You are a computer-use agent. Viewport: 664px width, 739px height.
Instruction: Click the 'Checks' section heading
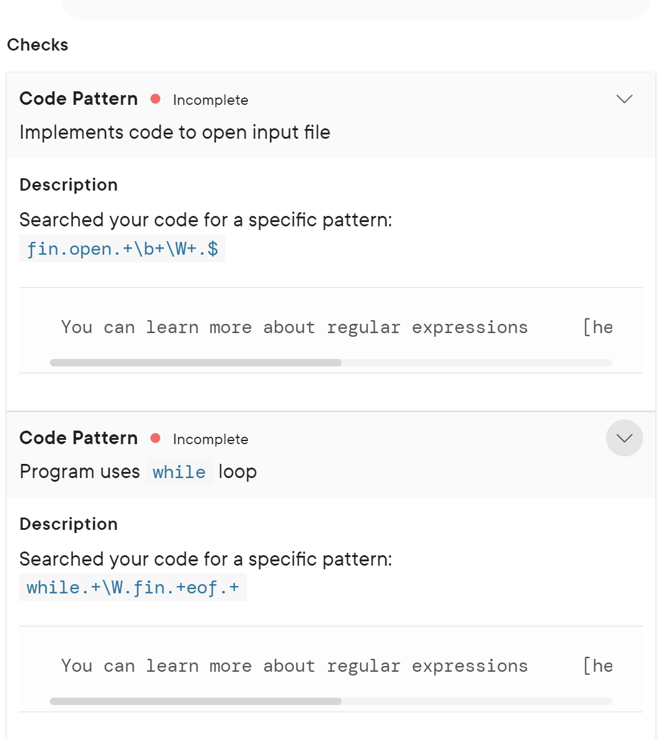coord(38,45)
